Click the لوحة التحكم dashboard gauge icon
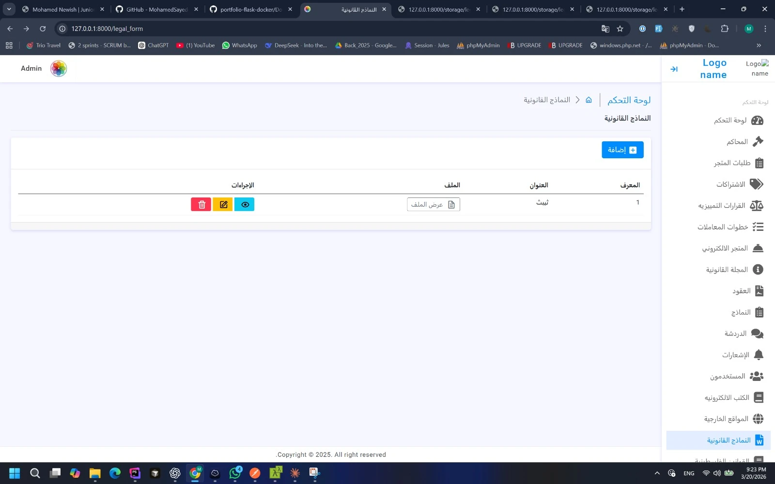The width and height of the screenshot is (775, 484). tap(757, 121)
